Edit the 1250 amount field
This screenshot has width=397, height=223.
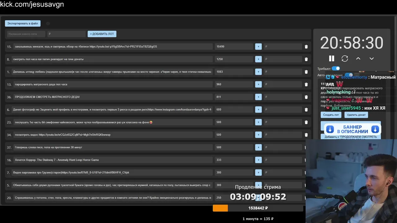(x=234, y=59)
